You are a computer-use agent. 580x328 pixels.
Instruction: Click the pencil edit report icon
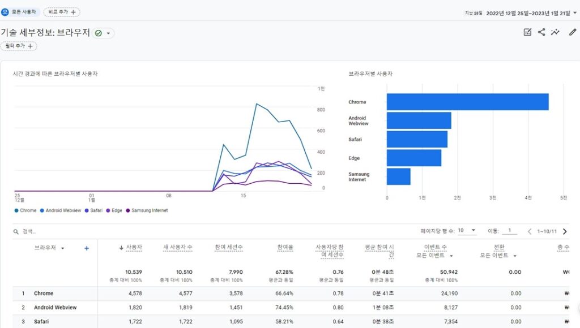(x=573, y=32)
